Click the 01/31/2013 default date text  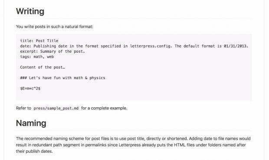[x=236, y=46]
